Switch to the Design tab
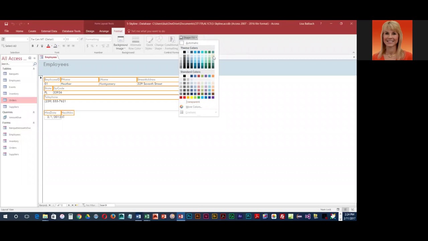This screenshot has width=428, height=241. click(90, 31)
